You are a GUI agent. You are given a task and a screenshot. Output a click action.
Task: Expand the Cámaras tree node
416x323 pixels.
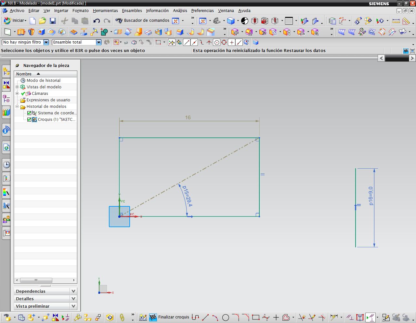(x=17, y=94)
